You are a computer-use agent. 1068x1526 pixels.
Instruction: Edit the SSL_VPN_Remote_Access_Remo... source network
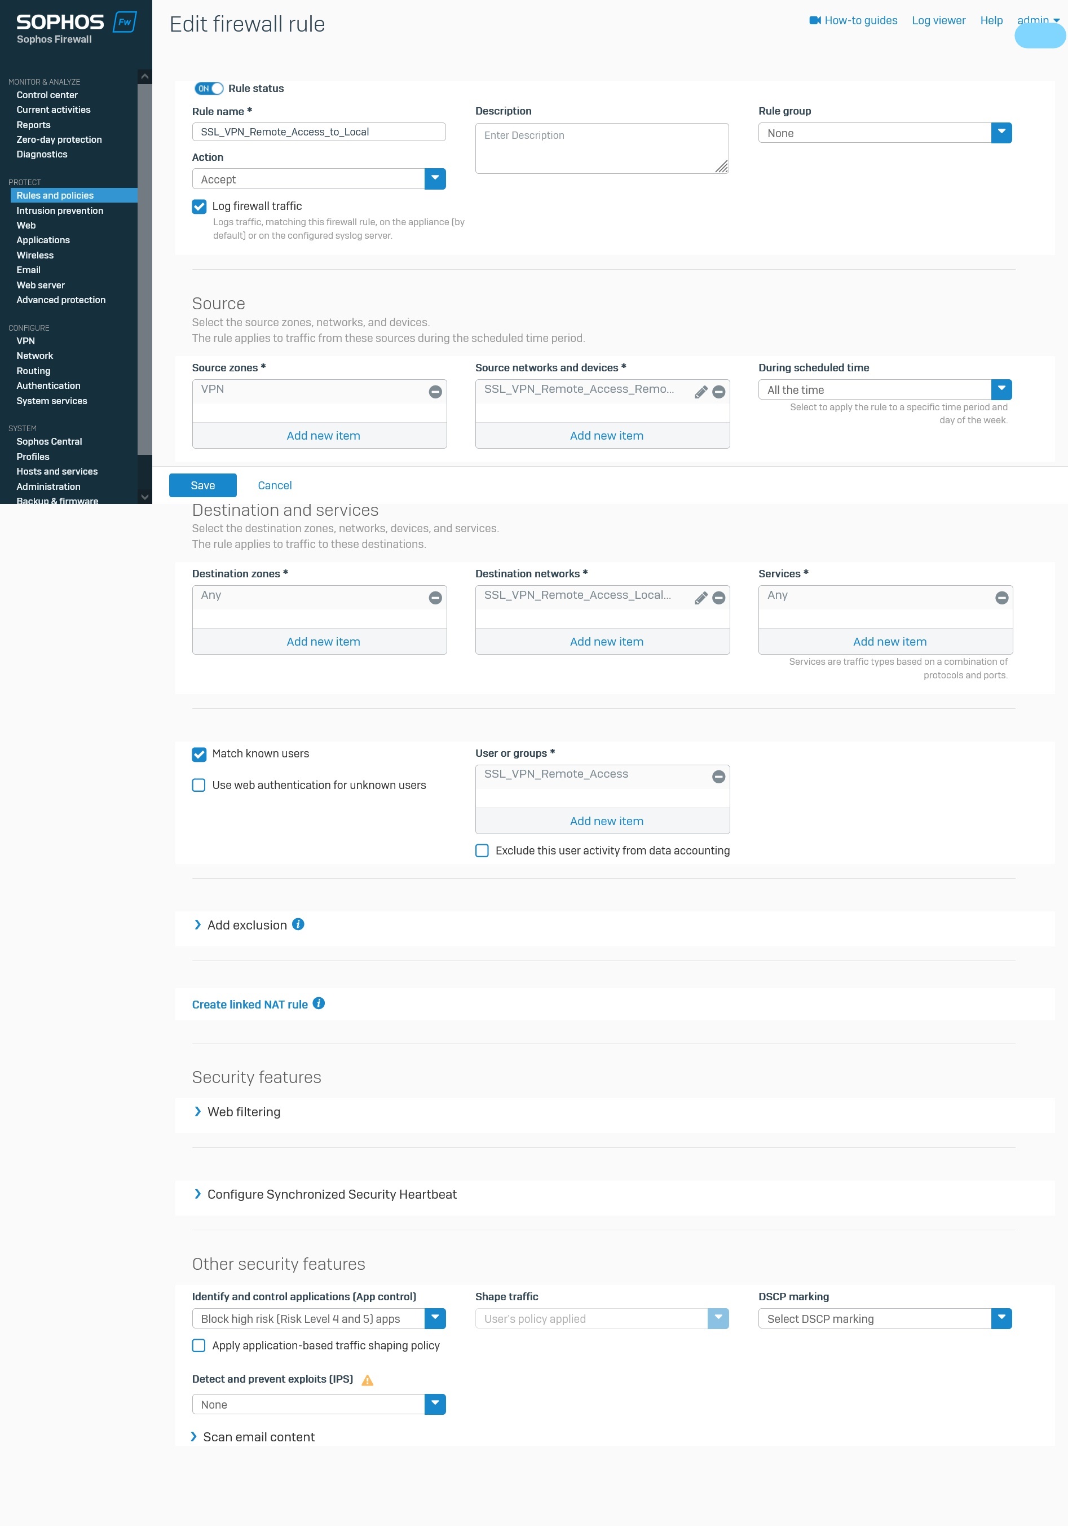pyautogui.click(x=700, y=392)
